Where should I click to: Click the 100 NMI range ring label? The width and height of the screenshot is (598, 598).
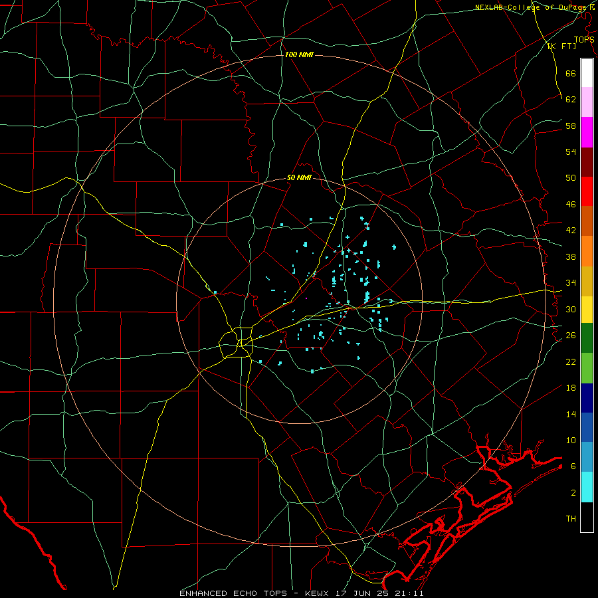point(299,55)
